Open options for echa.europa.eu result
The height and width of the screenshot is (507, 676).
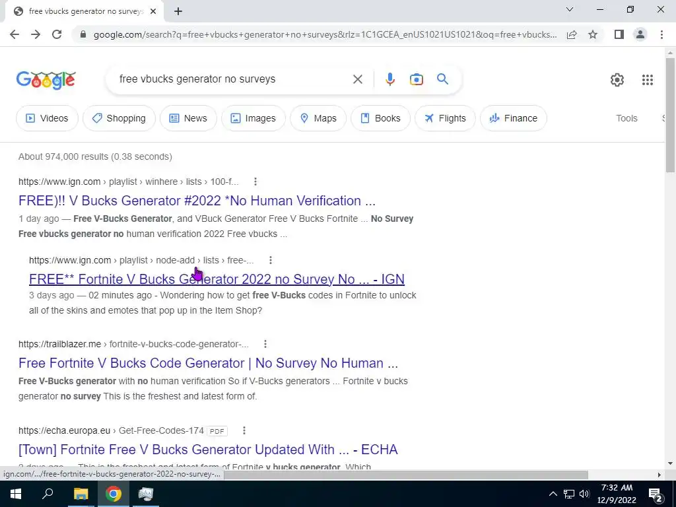244,430
